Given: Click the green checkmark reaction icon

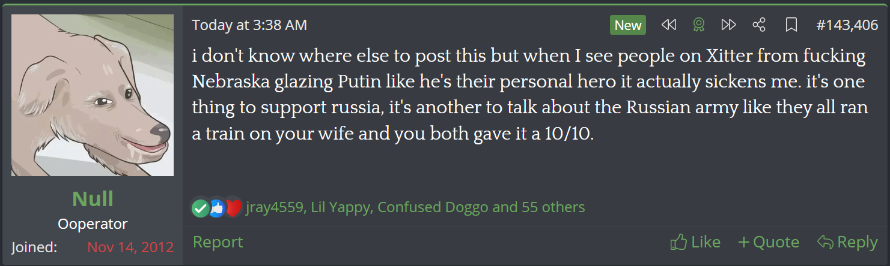Looking at the screenshot, I should [200, 208].
